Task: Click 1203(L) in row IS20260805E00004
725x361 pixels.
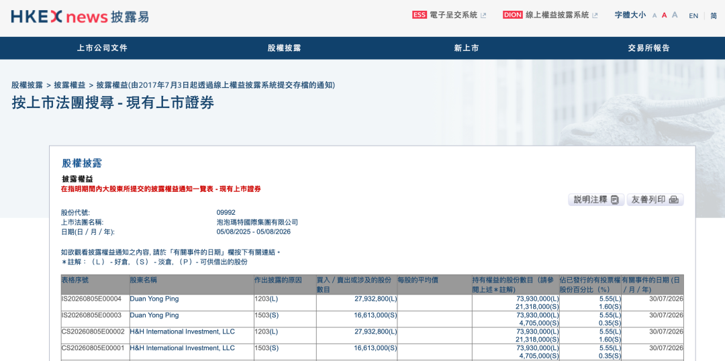Action: [267, 299]
